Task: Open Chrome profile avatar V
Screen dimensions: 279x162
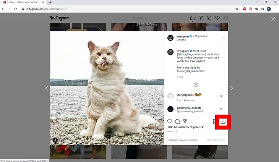Action: coord(269,9)
